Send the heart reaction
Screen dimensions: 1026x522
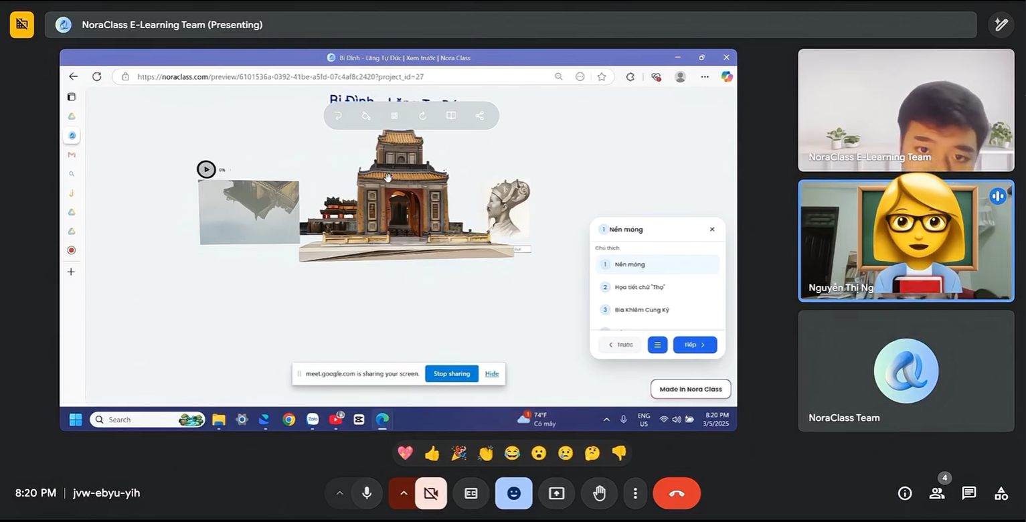[405, 453]
